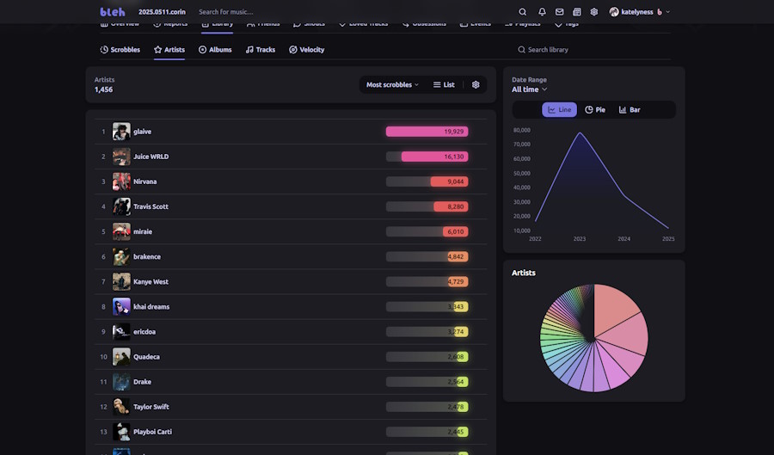This screenshot has height=455, width=774.
Task: Switch to the Albums tab
Action: click(x=215, y=50)
